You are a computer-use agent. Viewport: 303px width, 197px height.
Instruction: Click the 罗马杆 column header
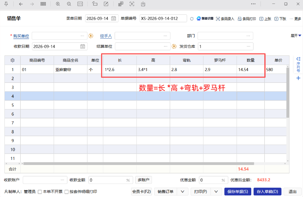(x=220, y=60)
